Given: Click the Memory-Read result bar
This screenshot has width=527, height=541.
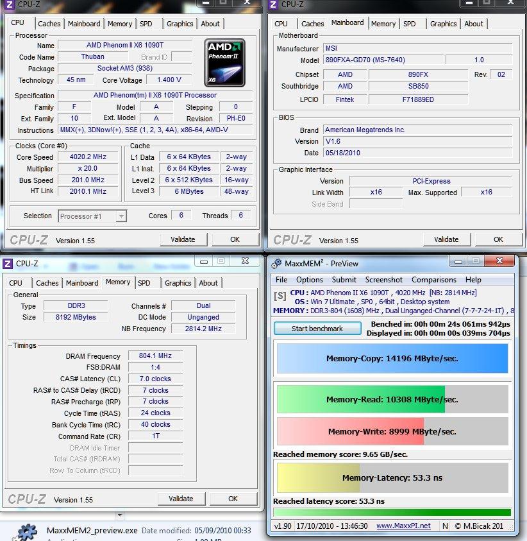Looking at the screenshot, I should pos(392,399).
